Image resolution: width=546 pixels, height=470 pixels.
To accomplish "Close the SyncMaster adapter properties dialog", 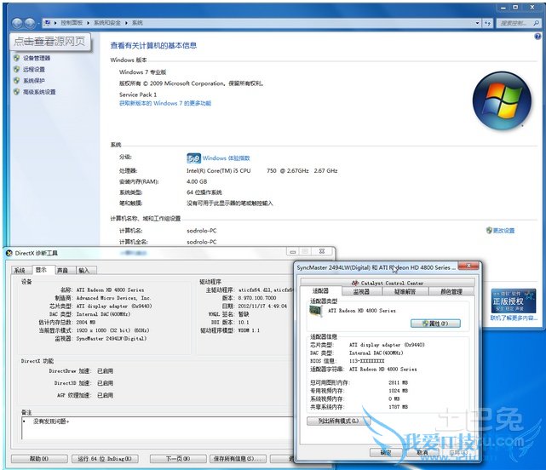I will point(468,266).
